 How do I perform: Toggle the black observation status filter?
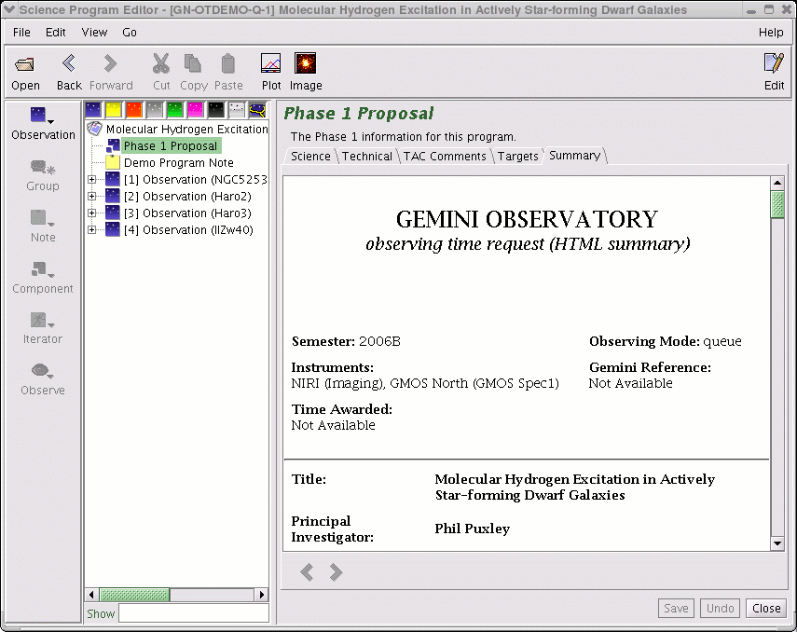point(216,109)
